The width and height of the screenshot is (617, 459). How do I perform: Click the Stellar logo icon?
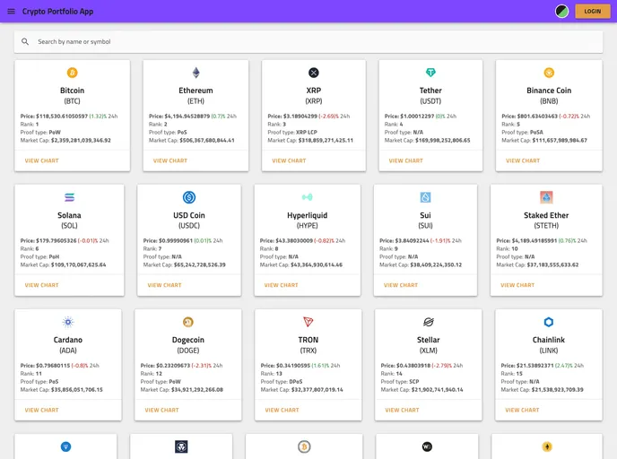pos(428,322)
